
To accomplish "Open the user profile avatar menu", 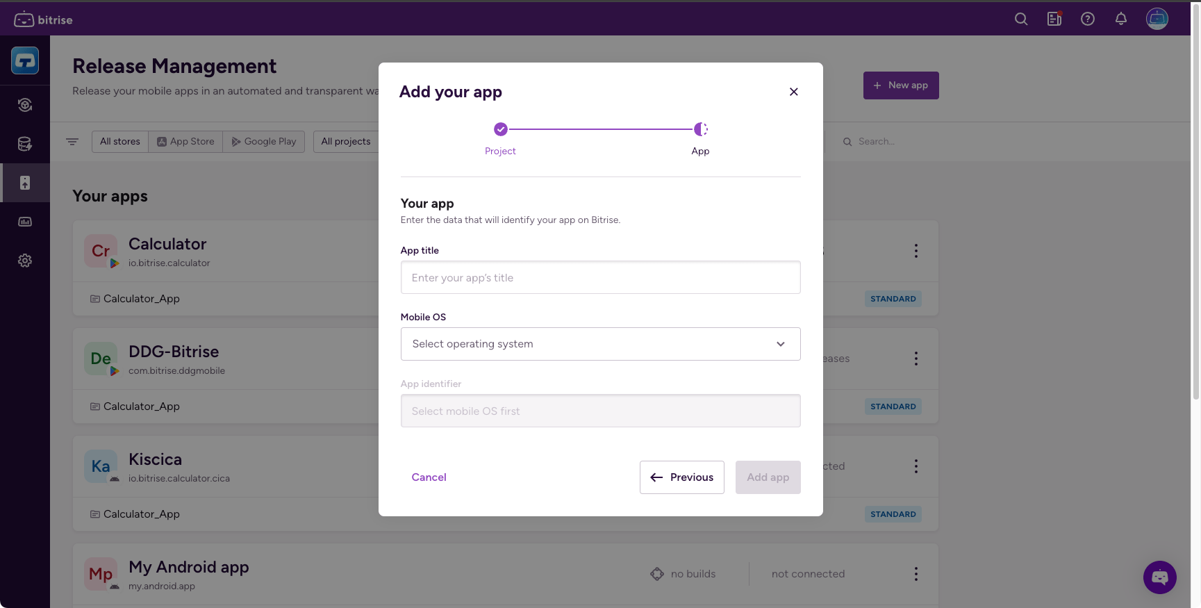I will pos(1157,19).
